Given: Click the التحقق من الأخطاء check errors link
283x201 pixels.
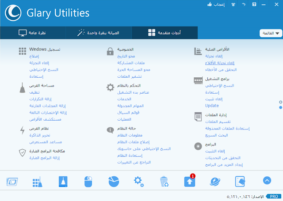Looking at the screenshot, I should point(221,70).
